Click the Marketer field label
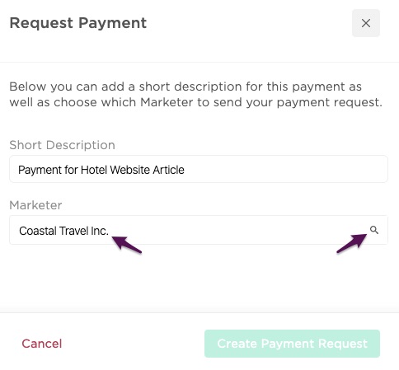This screenshot has width=399, height=370. pos(35,205)
